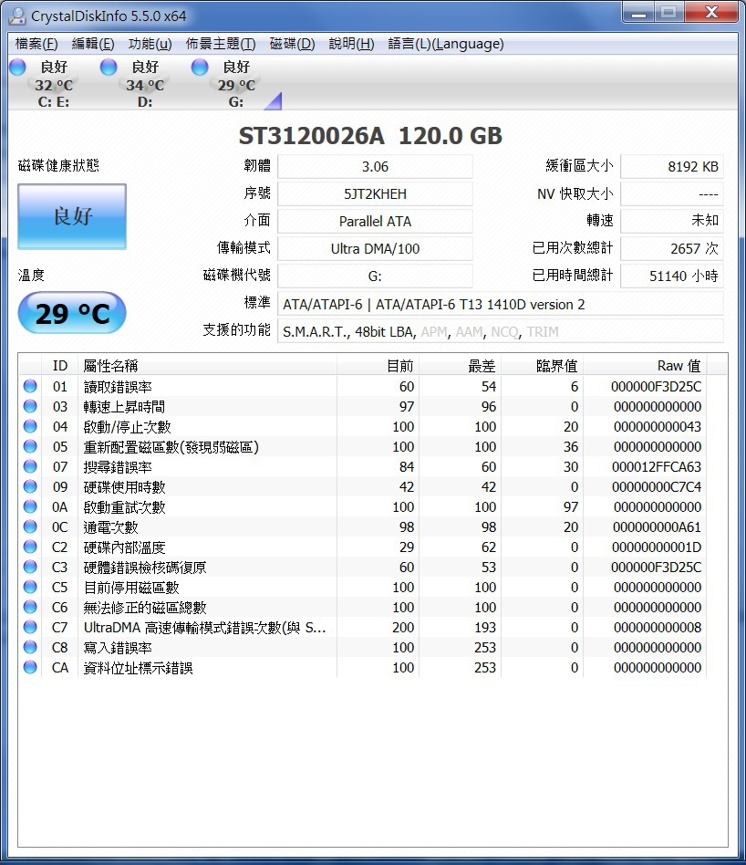Open the 語言(L)(Language) menu
The image size is (746, 865).
tap(446, 44)
